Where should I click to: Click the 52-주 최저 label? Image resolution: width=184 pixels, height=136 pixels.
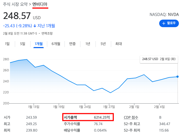pos(132,130)
